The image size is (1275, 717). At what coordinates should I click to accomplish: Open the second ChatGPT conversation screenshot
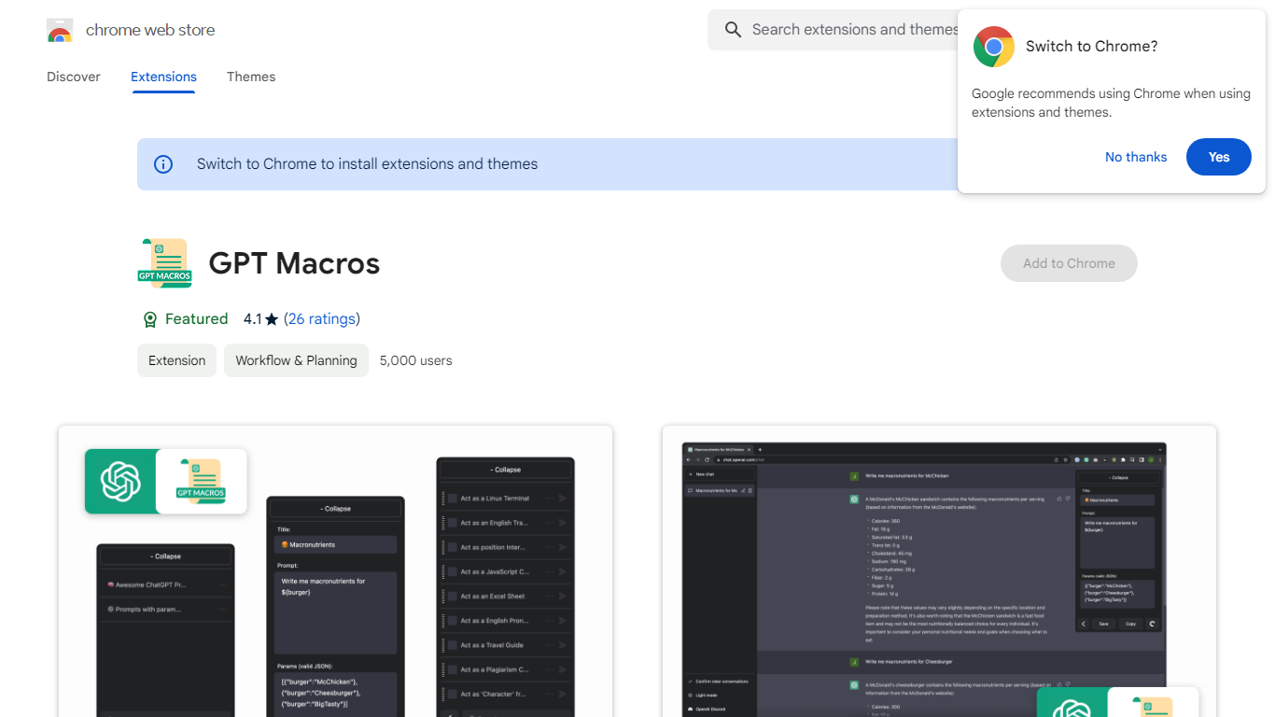[x=939, y=571]
